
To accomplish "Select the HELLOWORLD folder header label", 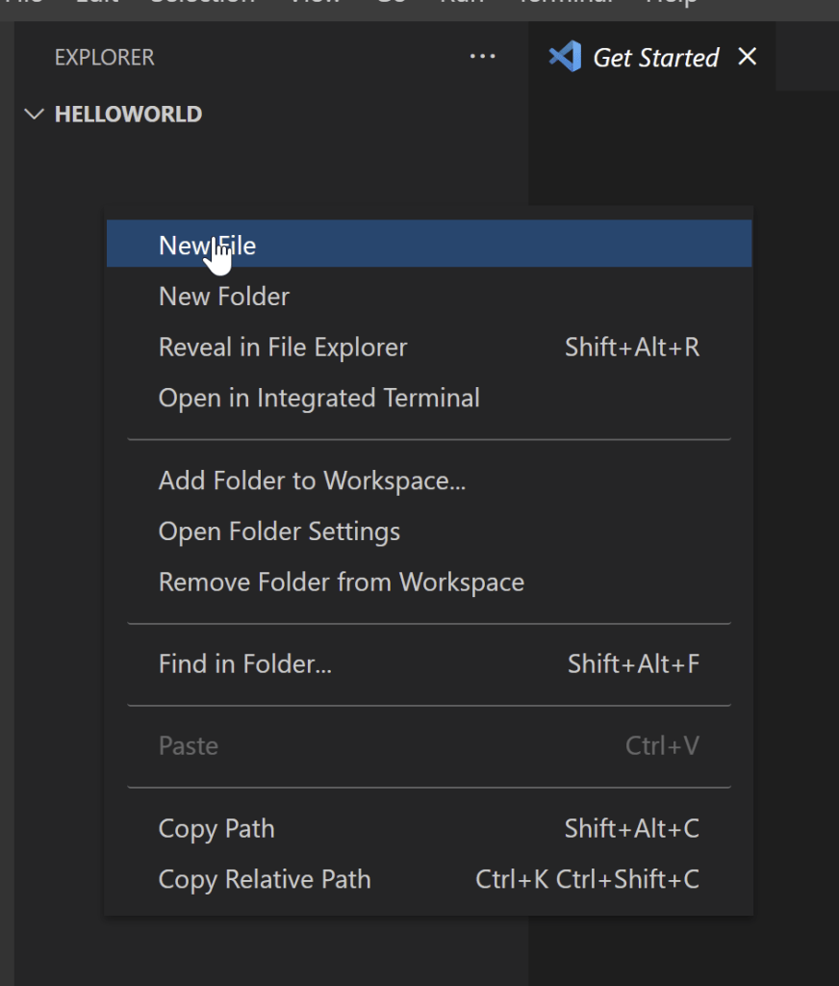I will coord(128,115).
